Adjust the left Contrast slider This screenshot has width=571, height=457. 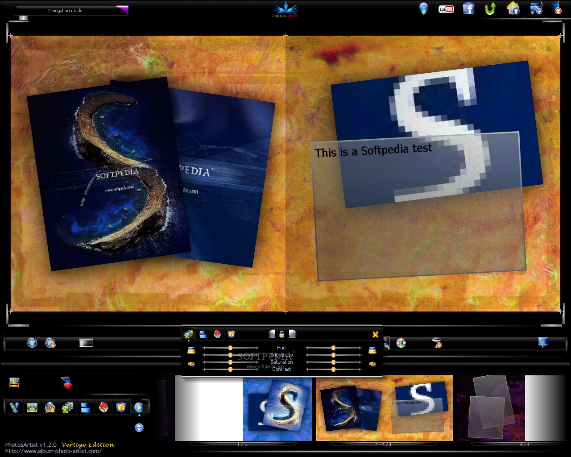[x=230, y=369]
